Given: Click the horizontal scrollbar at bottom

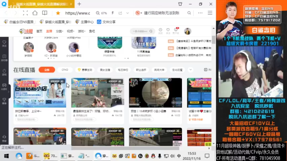Looking at the screenshot, I should [125, 148].
